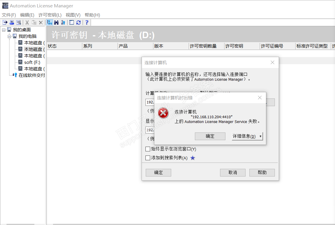The image size is (335, 225).
Task: Click the scissors cut icon
Action: click(27, 22)
